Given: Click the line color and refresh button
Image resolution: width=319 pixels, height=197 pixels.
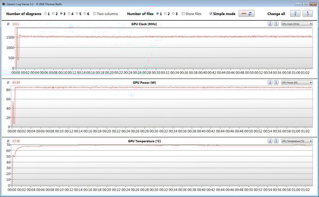Looking at the screenshot, I should click(246, 14).
